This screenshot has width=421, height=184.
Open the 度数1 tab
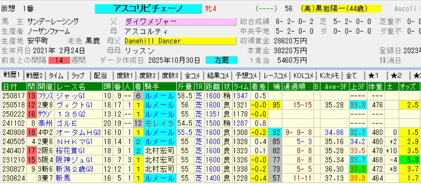124,75
